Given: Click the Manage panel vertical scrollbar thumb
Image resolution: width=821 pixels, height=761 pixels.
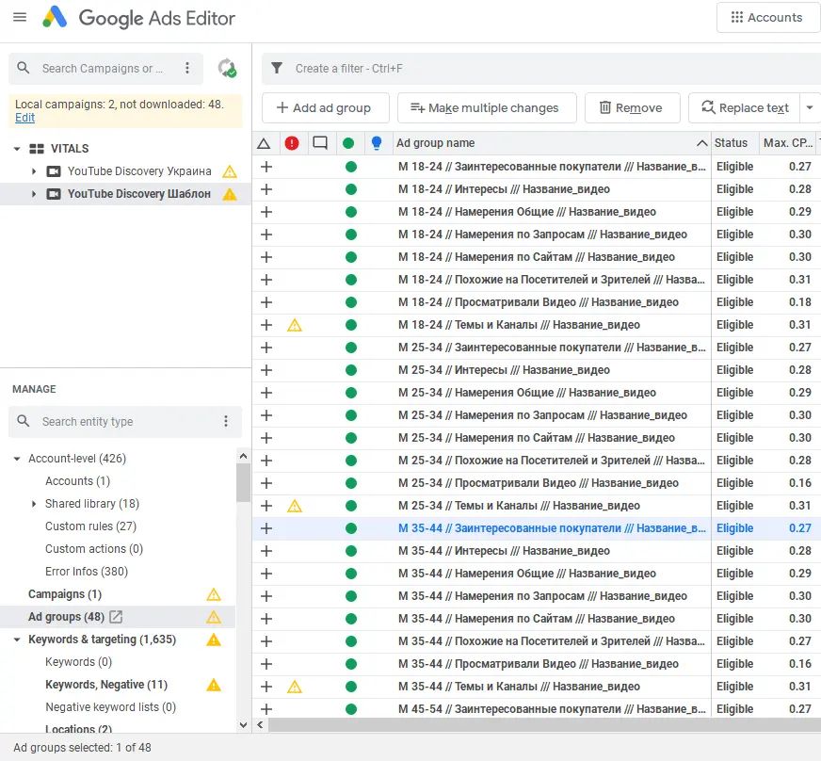Looking at the screenshot, I should pyautogui.click(x=243, y=483).
